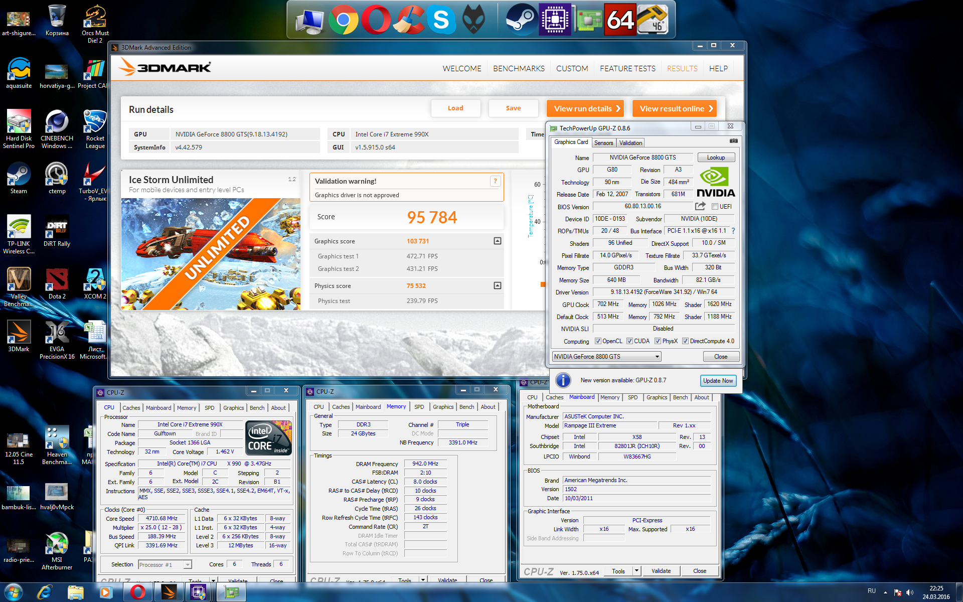Open the taskbar file explorer folder
Viewport: 963px width, 602px height.
(x=75, y=592)
